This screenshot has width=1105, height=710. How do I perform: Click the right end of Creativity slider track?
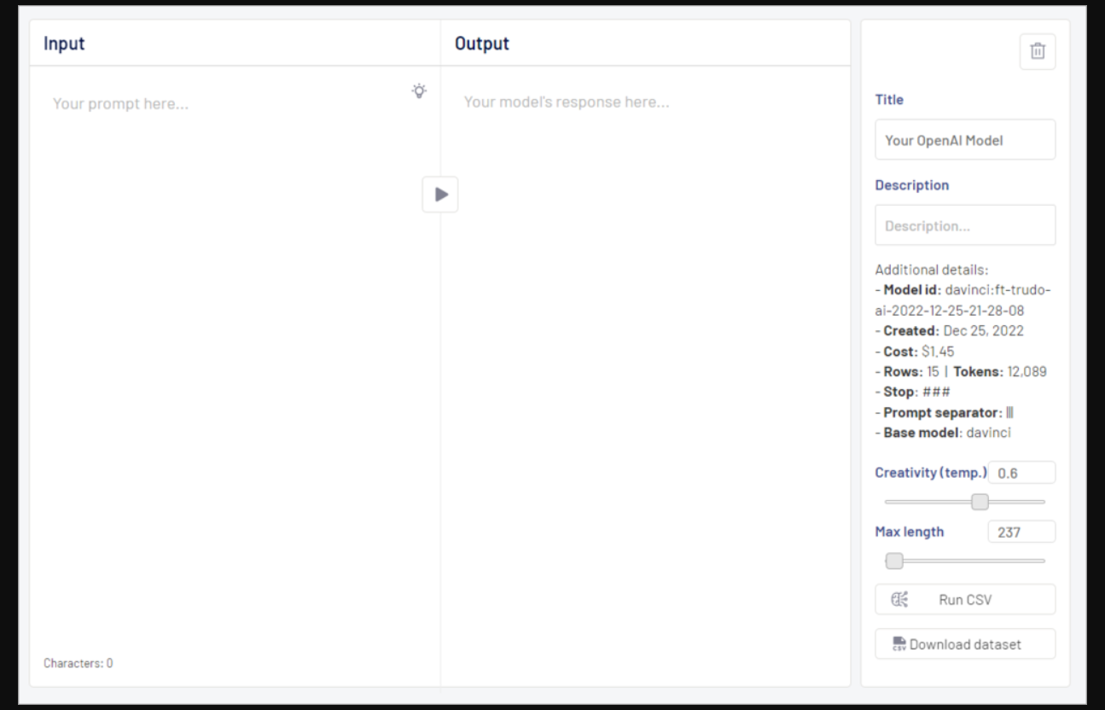(x=1043, y=502)
